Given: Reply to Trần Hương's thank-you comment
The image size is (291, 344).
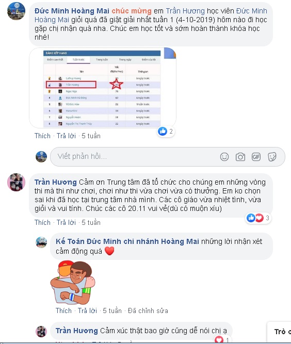Looking at the screenshot, I should point(66,222).
